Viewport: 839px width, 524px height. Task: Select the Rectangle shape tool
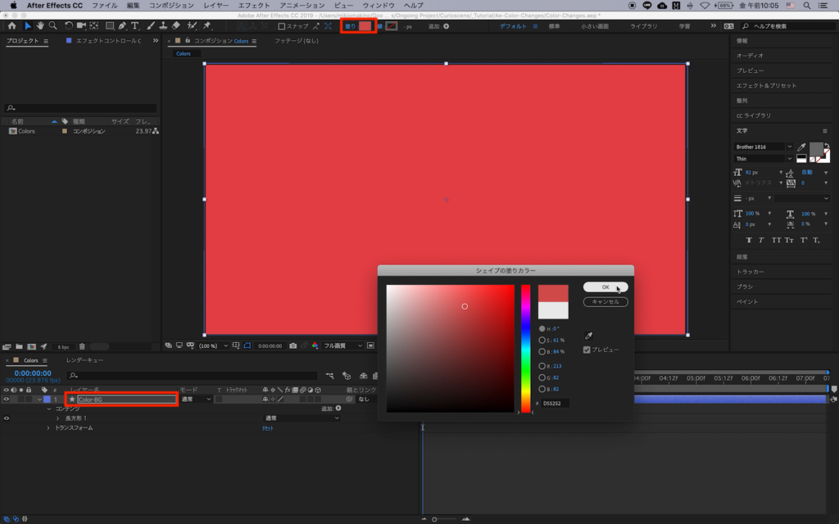(109, 26)
